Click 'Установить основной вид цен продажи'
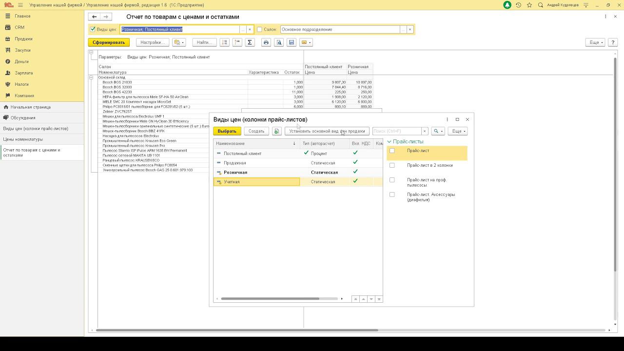 pos(327,131)
